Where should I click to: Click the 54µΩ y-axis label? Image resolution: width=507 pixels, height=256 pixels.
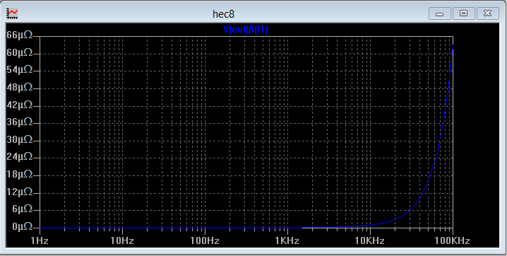pos(20,69)
